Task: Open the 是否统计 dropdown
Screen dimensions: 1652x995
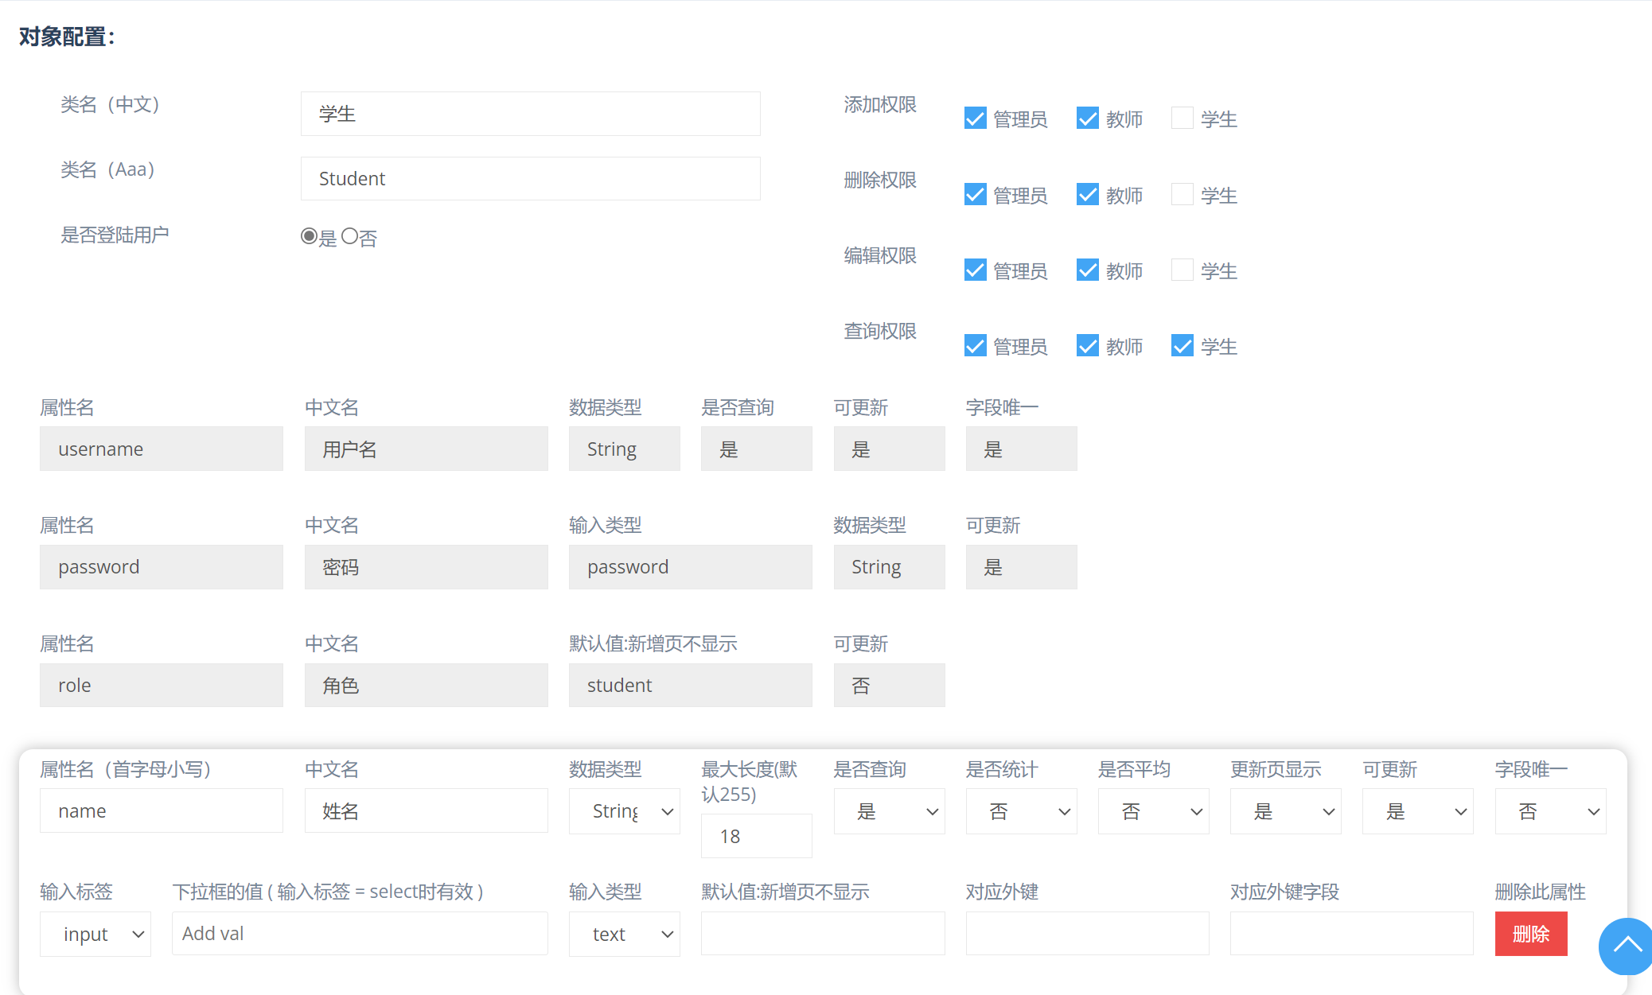Action: tap(1021, 811)
